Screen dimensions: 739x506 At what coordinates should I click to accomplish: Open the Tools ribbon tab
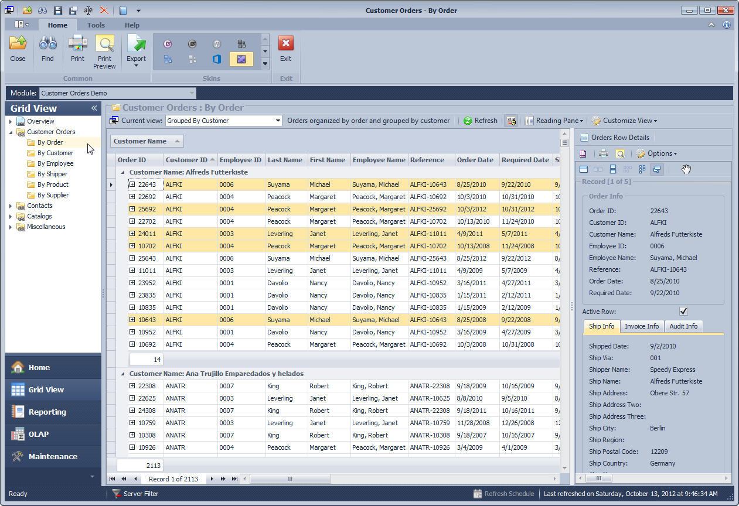point(96,25)
